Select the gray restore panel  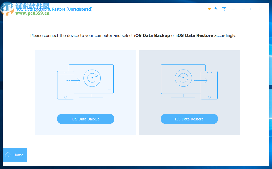(189, 92)
